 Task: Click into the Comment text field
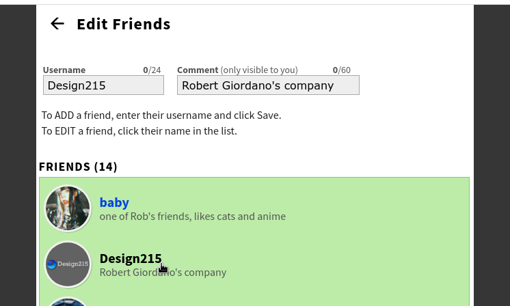268,85
